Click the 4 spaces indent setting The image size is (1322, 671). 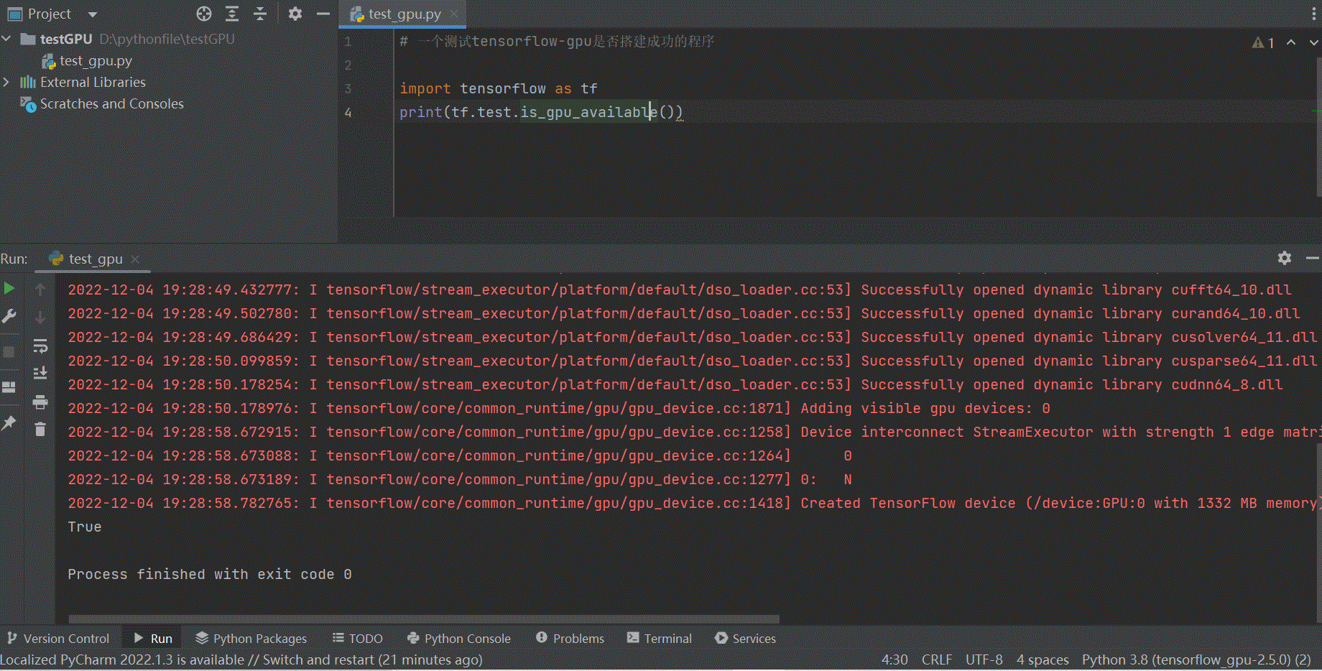click(x=1043, y=660)
